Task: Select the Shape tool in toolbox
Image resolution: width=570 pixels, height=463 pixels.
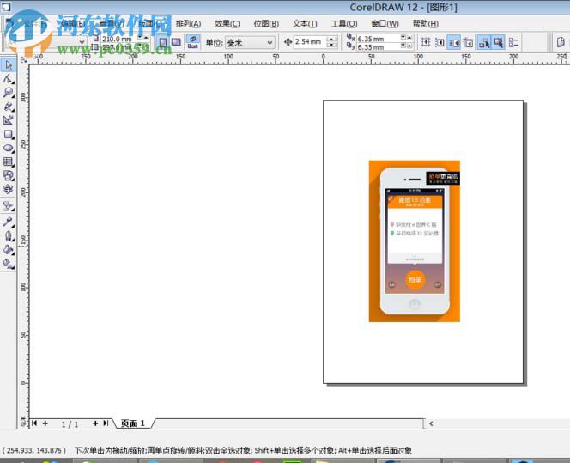Action: click(x=9, y=79)
